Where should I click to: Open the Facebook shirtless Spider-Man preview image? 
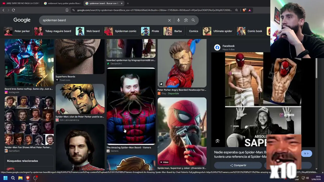(x=263, y=100)
